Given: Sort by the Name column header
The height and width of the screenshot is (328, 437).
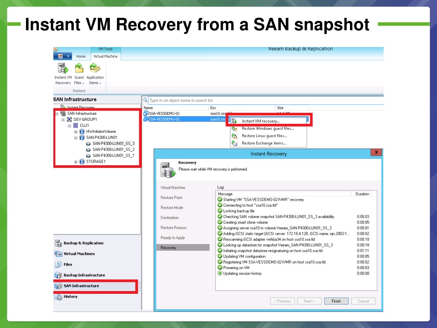Looking at the screenshot, I should pos(175,108).
